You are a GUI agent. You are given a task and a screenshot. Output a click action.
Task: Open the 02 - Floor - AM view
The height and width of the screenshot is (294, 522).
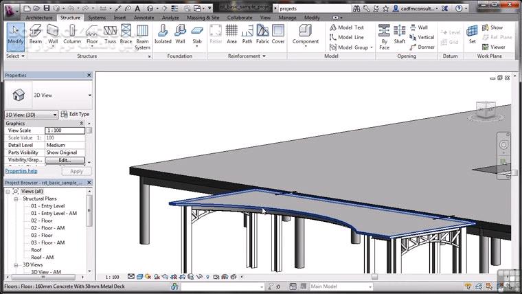click(x=47, y=228)
